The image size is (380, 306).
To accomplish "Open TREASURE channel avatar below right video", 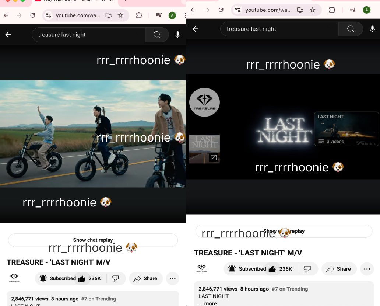I will coord(202,268).
